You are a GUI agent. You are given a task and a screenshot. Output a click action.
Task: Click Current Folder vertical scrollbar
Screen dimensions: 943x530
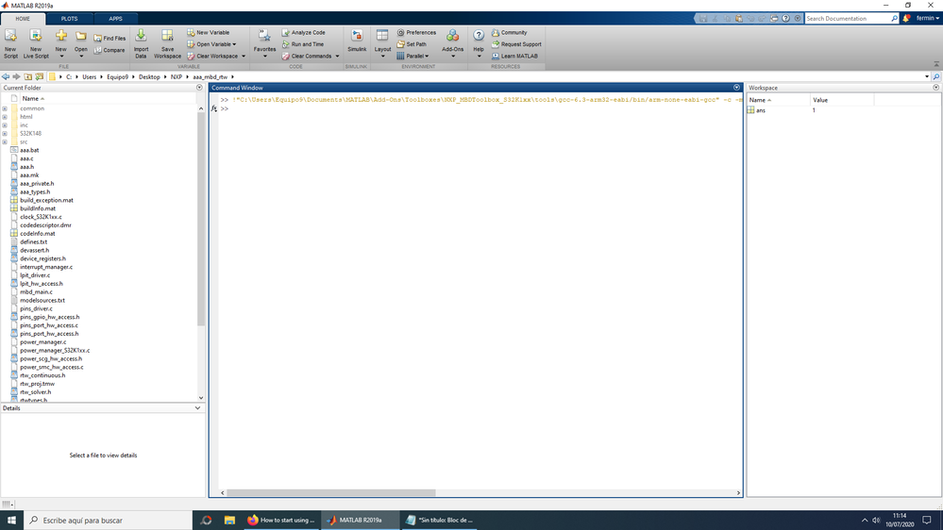pyautogui.click(x=201, y=218)
